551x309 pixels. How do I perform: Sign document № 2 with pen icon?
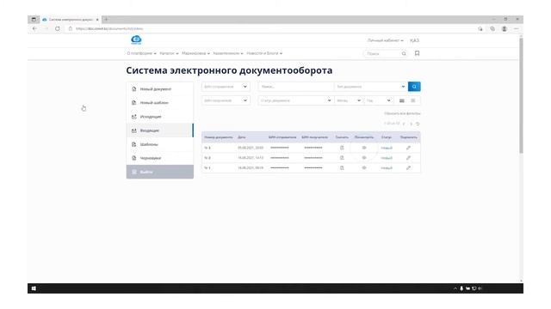pos(408,158)
